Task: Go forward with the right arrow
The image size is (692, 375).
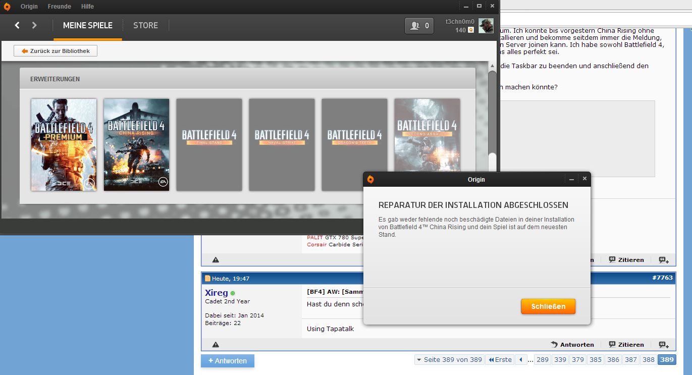Action: coord(34,25)
